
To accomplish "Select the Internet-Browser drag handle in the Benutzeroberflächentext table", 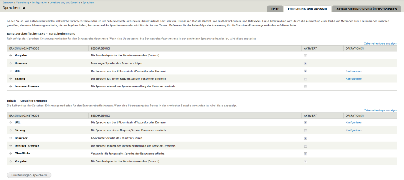I will 11,86.
